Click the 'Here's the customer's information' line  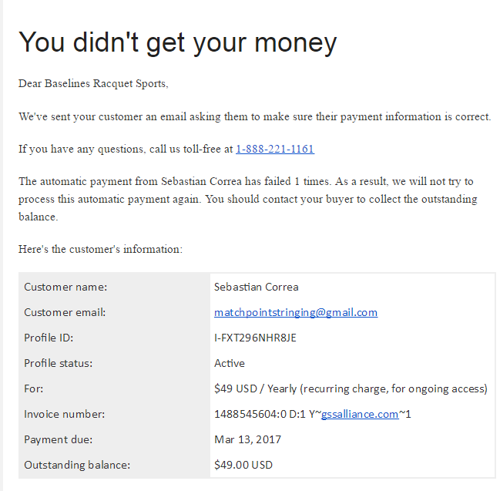coord(100,249)
